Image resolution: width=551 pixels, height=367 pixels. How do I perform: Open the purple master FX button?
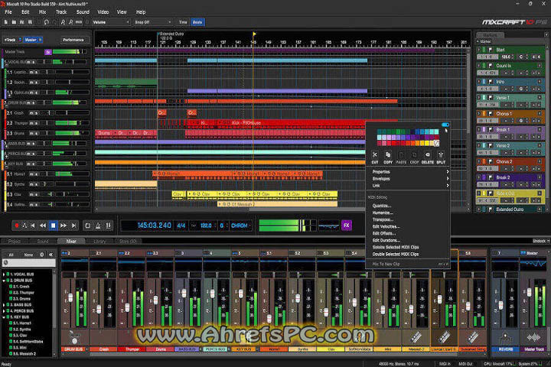tap(347, 226)
